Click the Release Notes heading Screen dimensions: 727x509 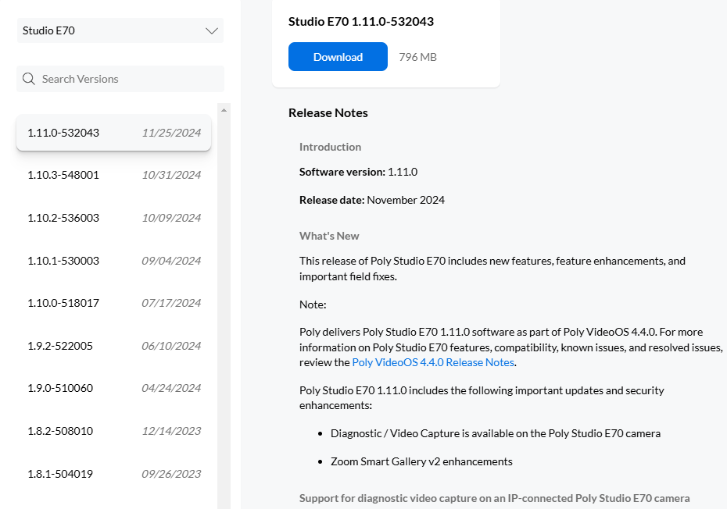click(x=328, y=113)
